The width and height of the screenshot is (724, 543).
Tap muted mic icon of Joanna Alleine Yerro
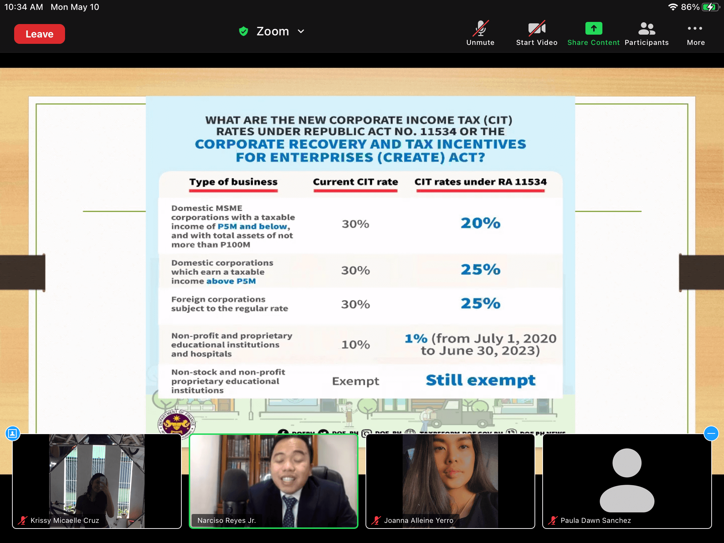tap(376, 520)
